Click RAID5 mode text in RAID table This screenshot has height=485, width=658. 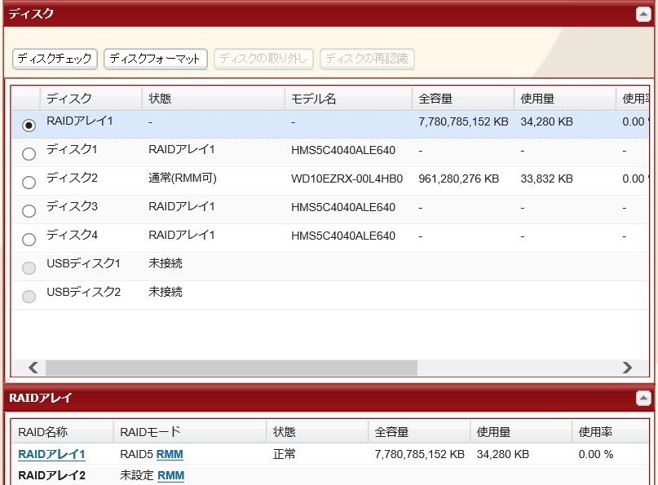[137, 454]
